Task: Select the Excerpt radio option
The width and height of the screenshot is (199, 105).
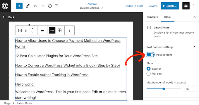Action: (148, 69)
